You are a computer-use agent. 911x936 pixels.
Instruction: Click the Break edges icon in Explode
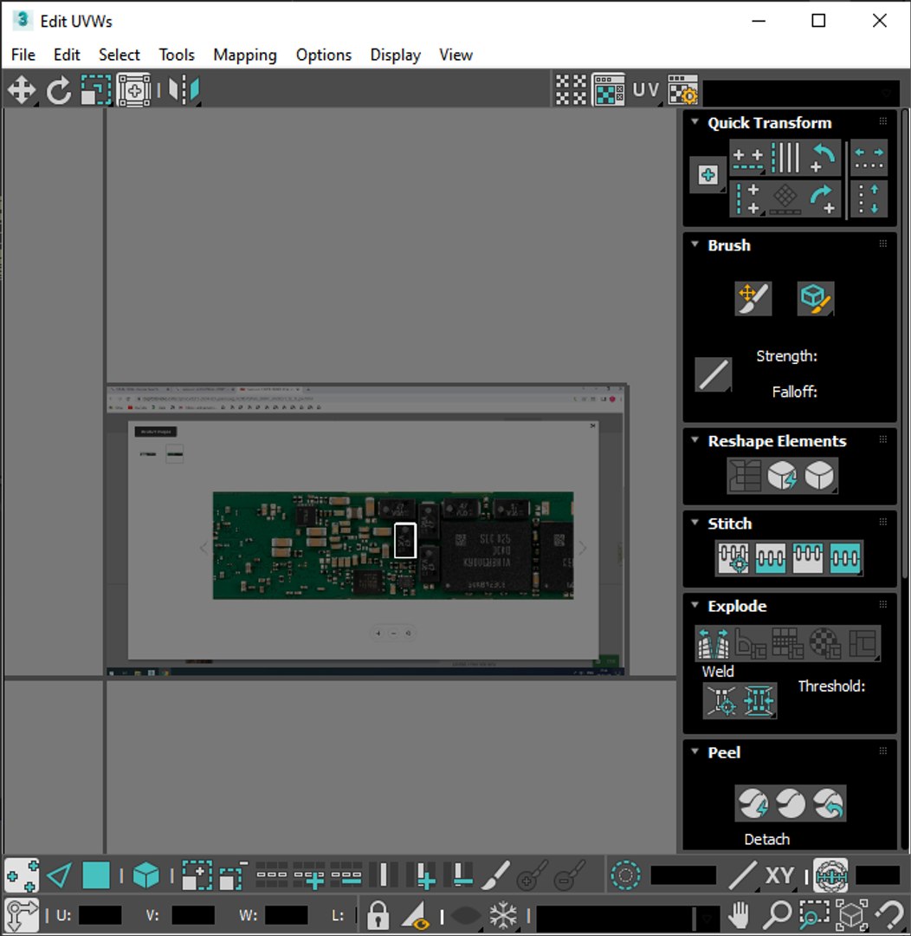714,643
